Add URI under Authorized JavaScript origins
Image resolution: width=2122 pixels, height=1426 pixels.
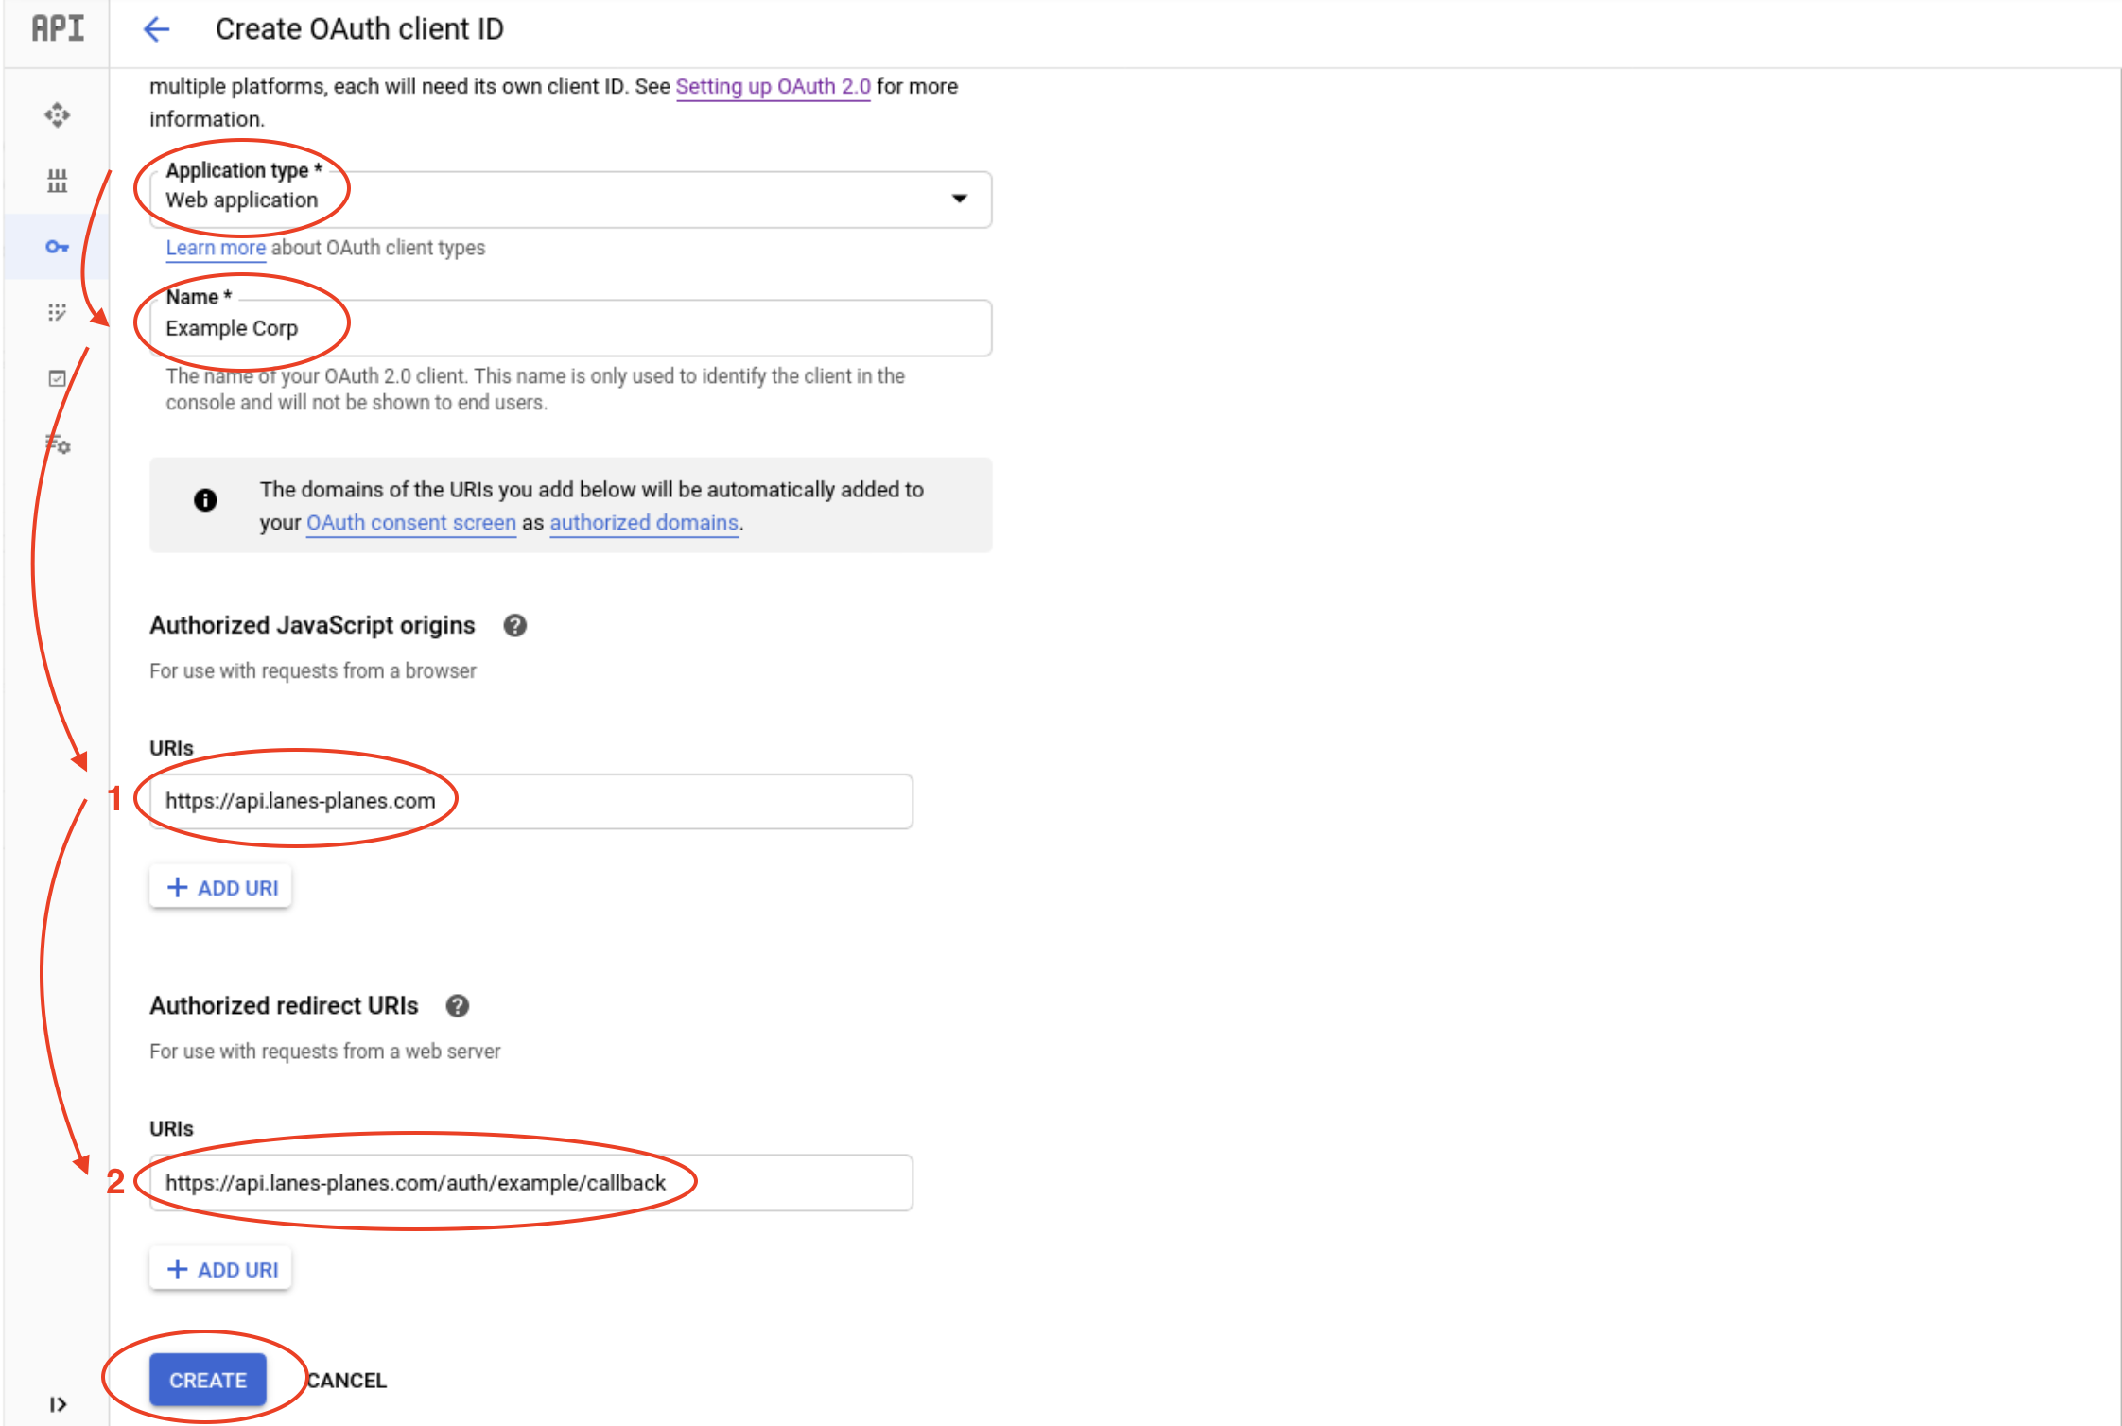(x=220, y=888)
